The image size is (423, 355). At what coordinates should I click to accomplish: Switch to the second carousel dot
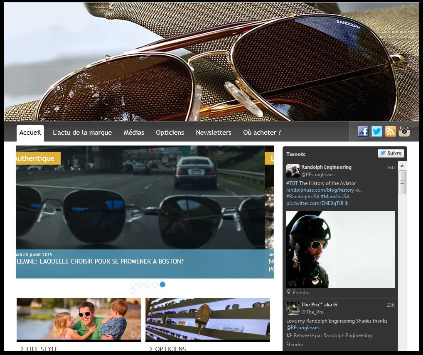click(140, 284)
